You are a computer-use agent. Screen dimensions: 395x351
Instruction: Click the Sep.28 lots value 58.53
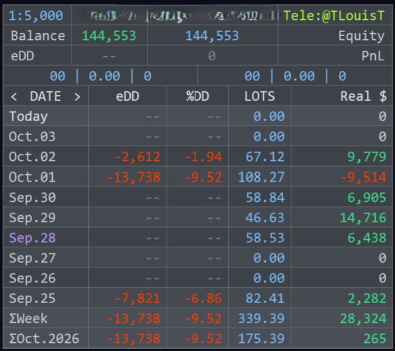265,238
